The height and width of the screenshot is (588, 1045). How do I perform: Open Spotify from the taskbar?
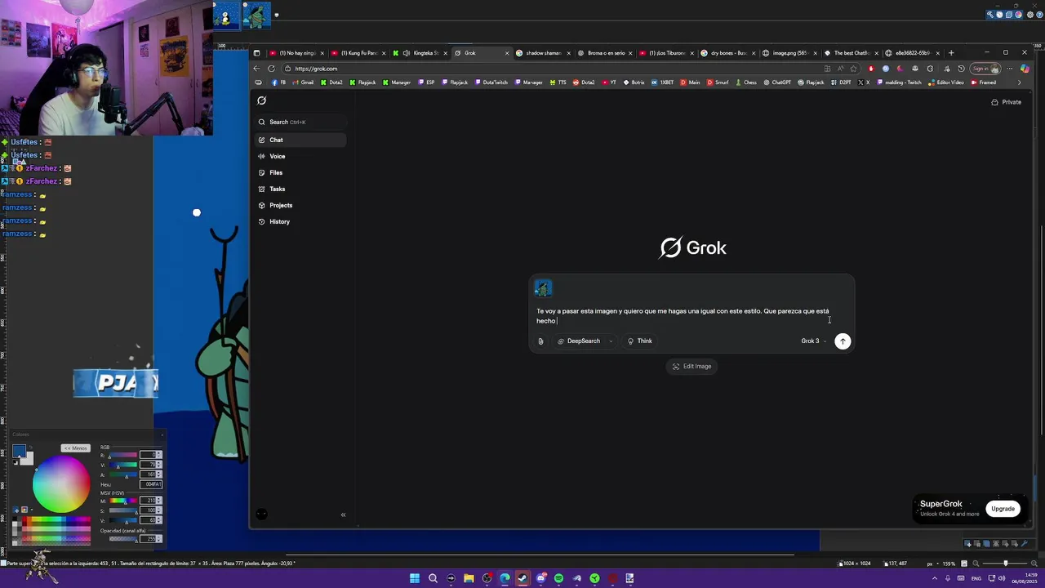coord(558,578)
